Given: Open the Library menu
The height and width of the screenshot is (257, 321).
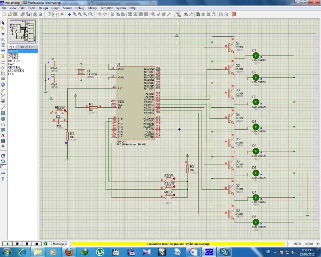Looking at the screenshot, I should click(x=92, y=8).
